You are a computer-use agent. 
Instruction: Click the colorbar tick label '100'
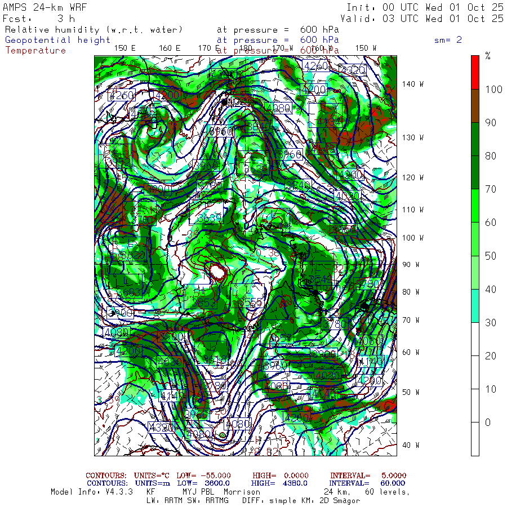[x=493, y=89]
